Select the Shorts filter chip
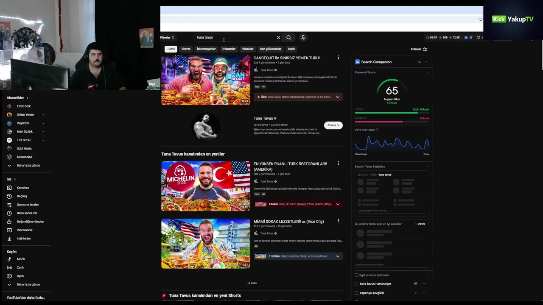This screenshot has height=305, width=543. (186, 49)
